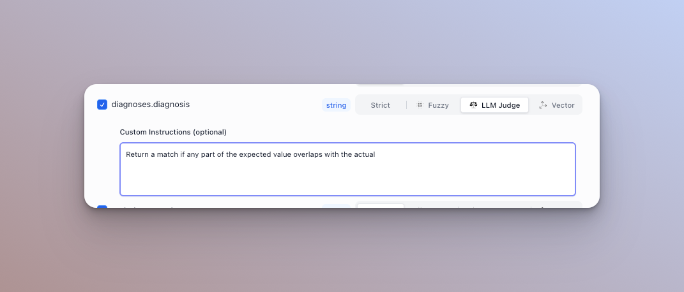Click the Vector arrows icon
684x292 pixels.
click(543, 105)
